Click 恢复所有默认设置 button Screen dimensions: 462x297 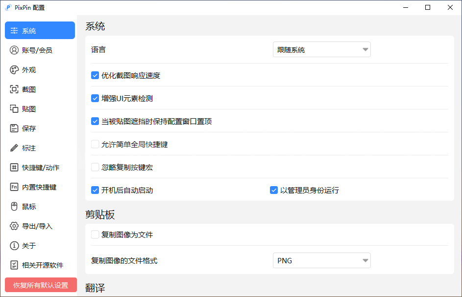41,285
